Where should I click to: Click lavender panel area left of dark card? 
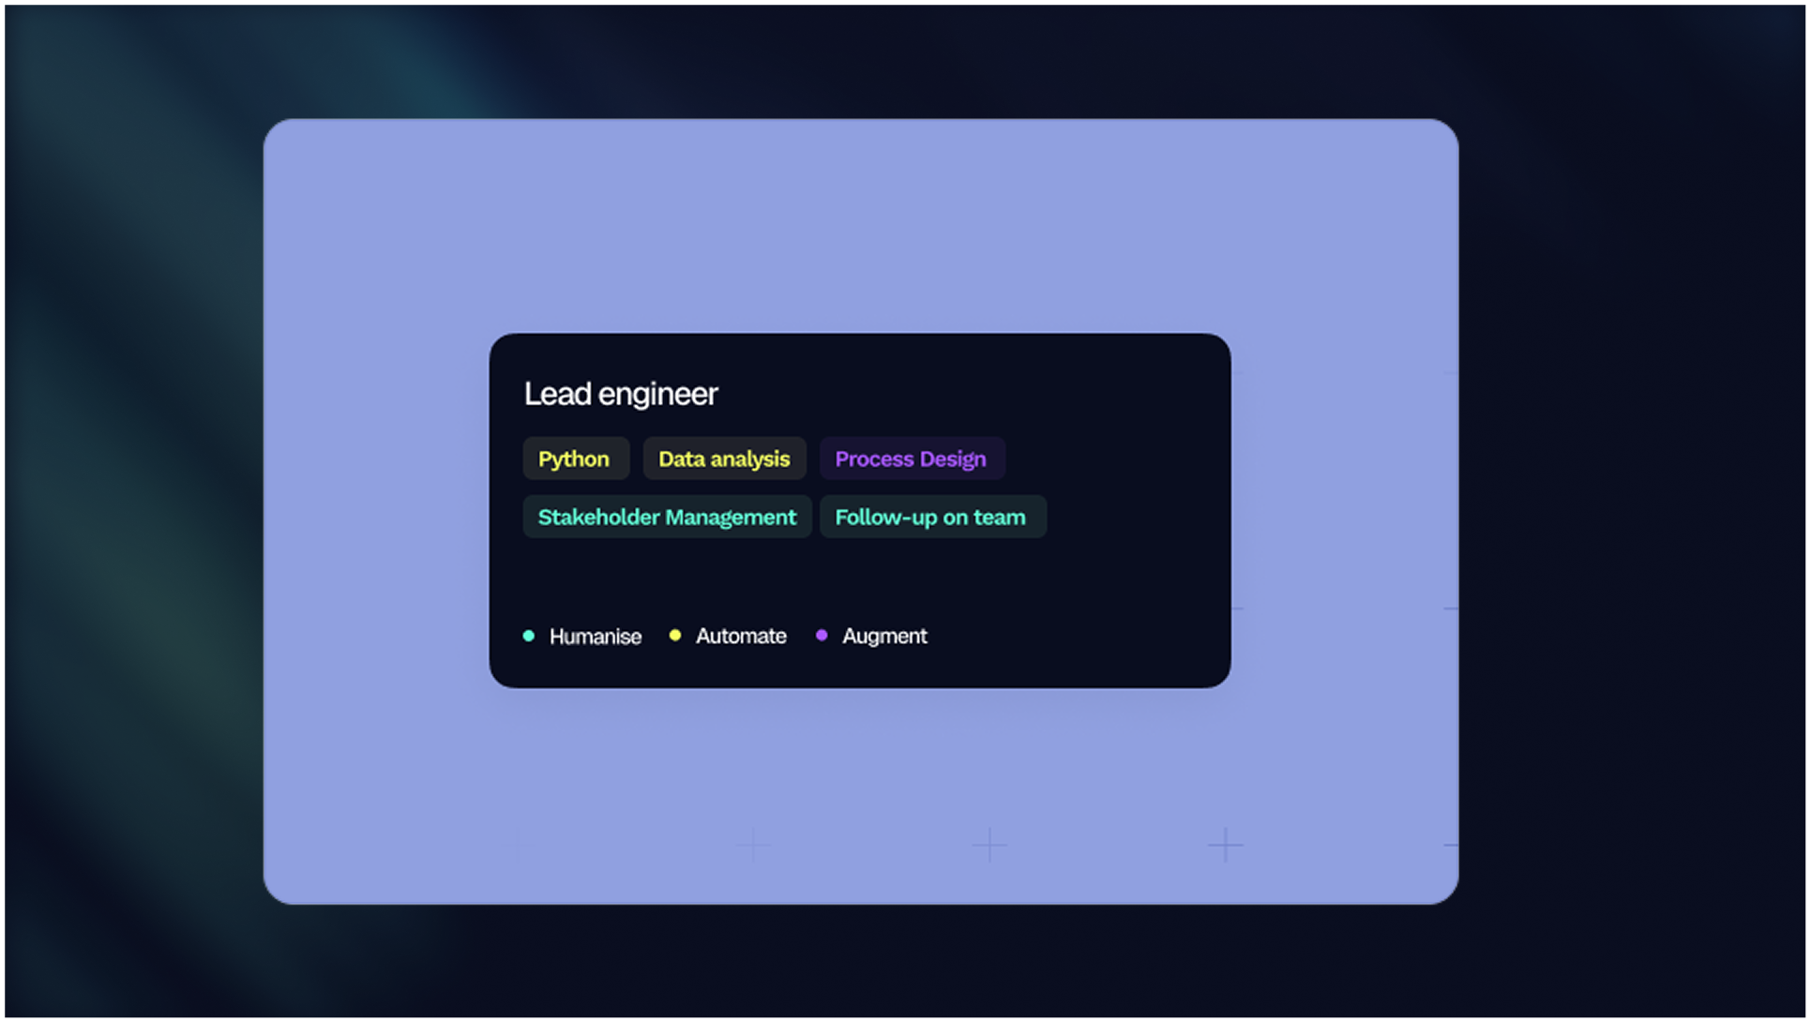[375, 511]
